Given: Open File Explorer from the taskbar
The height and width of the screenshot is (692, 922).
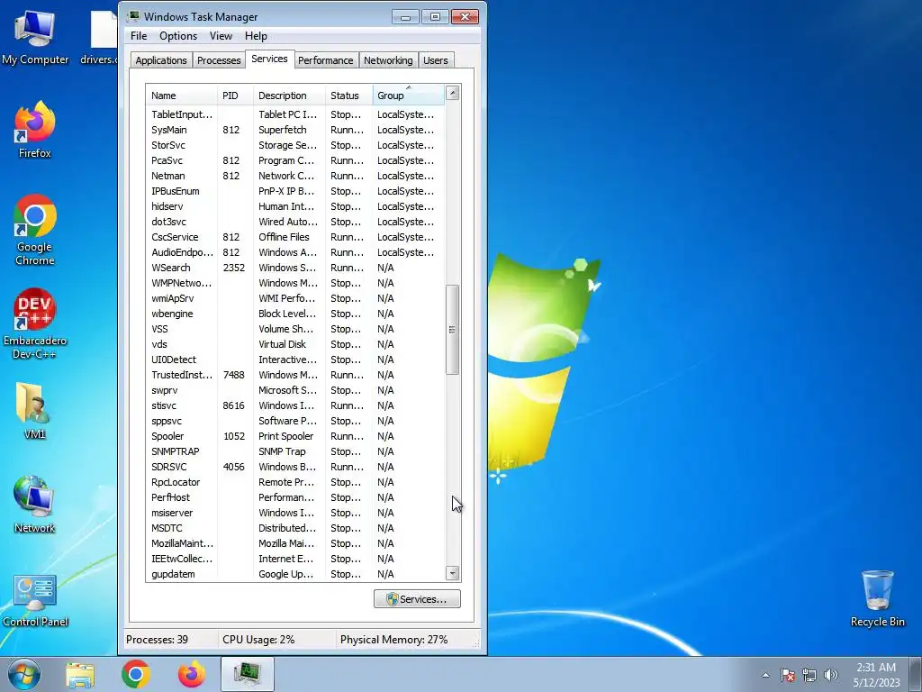Looking at the screenshot, I should (x=80, y=674).
